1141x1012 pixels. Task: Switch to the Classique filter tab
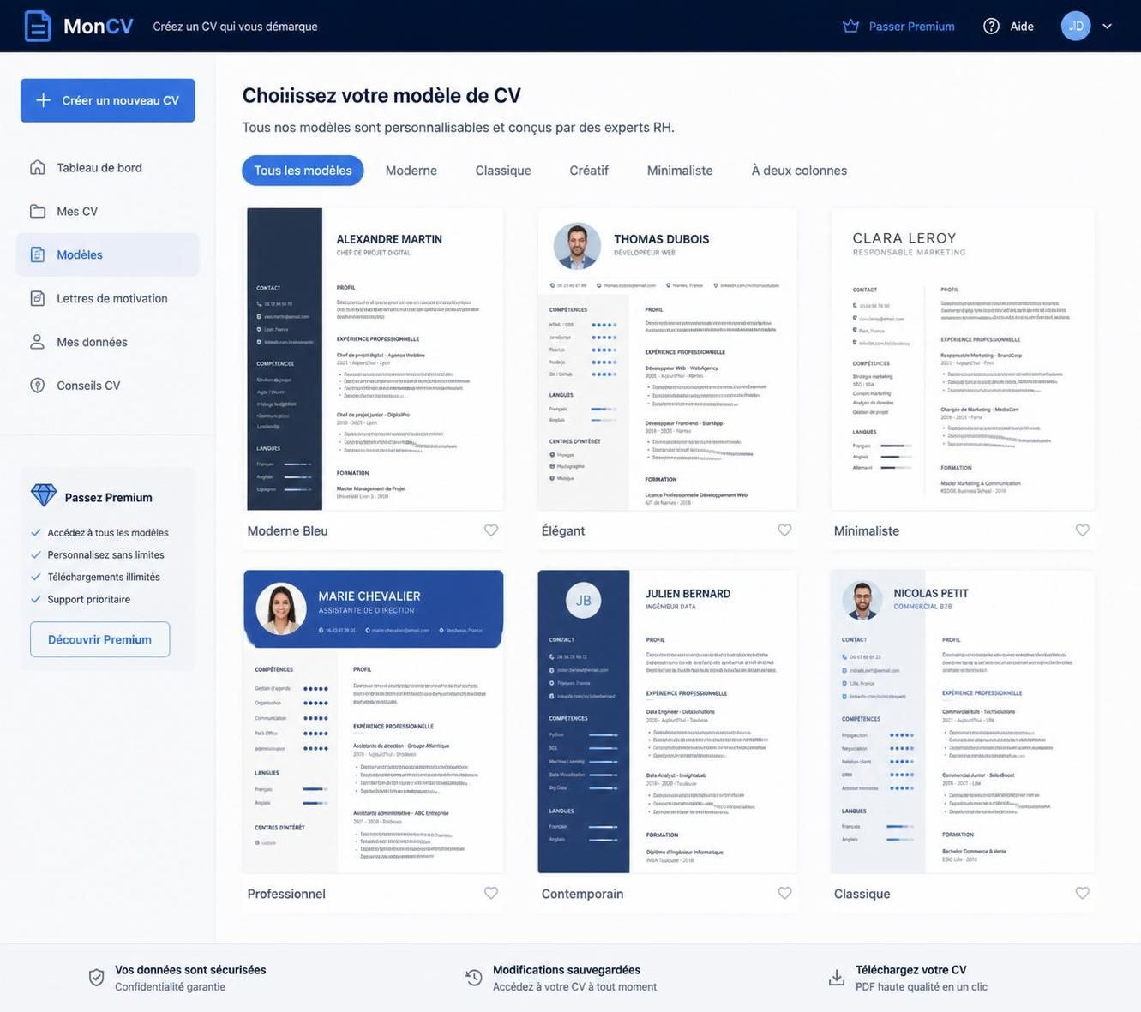[x=503, y=171]
